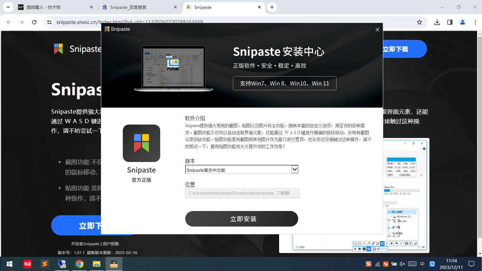Go back to previous page
The width and height of the screenshot is (482, 271).
pyautogui.click(x=9, y=22)
